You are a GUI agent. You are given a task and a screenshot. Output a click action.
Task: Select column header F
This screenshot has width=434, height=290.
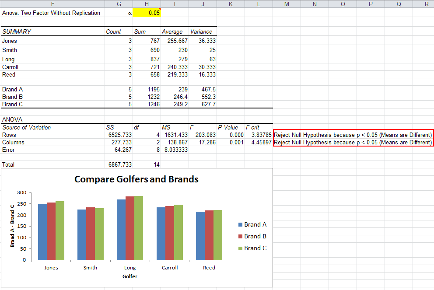52,4
